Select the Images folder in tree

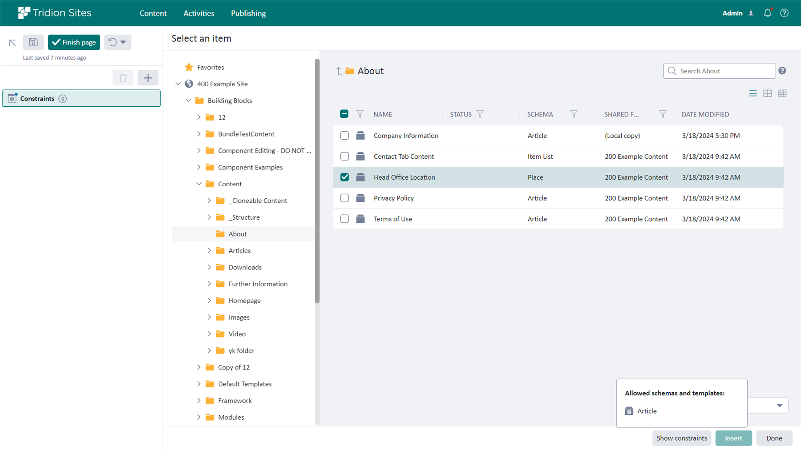point(239,317)
